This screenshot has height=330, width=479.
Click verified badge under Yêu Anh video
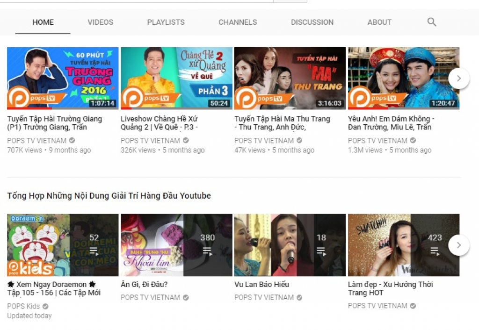pos(413,140)
